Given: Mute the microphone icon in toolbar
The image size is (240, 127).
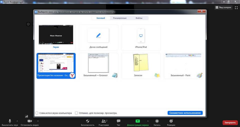Looking at the screenshot, I should pos(10,121).
